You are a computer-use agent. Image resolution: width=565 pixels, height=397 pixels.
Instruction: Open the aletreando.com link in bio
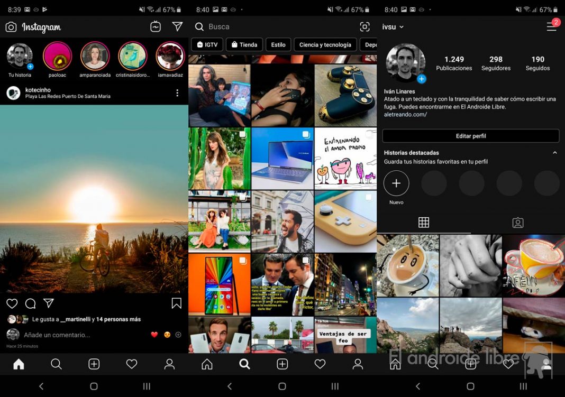click(x=405, y=114)
